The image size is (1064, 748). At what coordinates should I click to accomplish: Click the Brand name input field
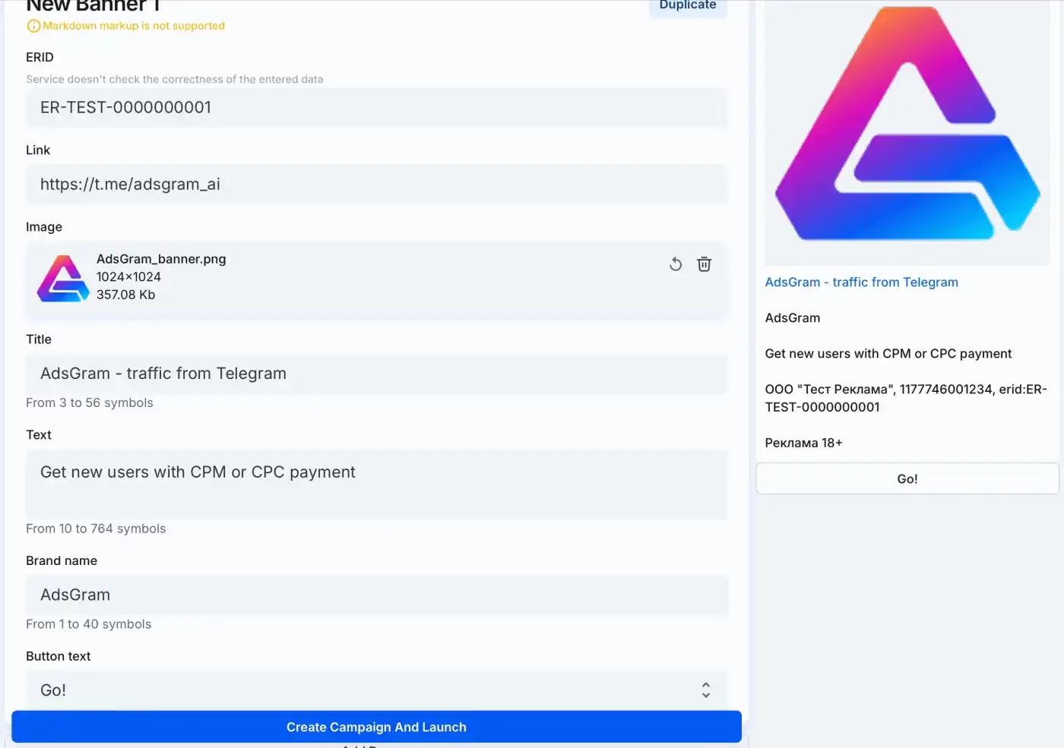(377, 595)
